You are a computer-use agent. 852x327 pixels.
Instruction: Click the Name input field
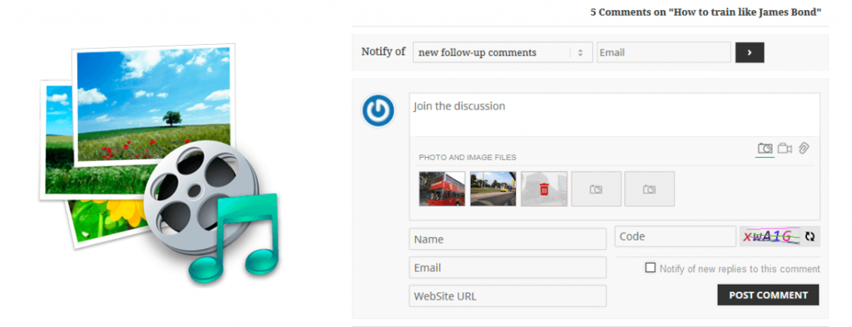coord(508,239)
